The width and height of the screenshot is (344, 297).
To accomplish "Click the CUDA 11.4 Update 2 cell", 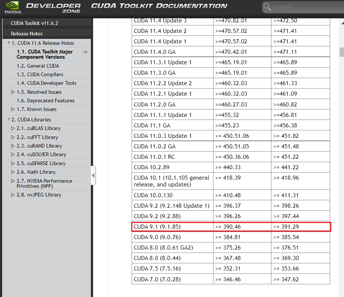I will click(x=172, y=31).
